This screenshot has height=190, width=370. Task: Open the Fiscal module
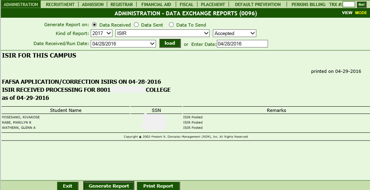pyautogui.click(x=187, y=4)
